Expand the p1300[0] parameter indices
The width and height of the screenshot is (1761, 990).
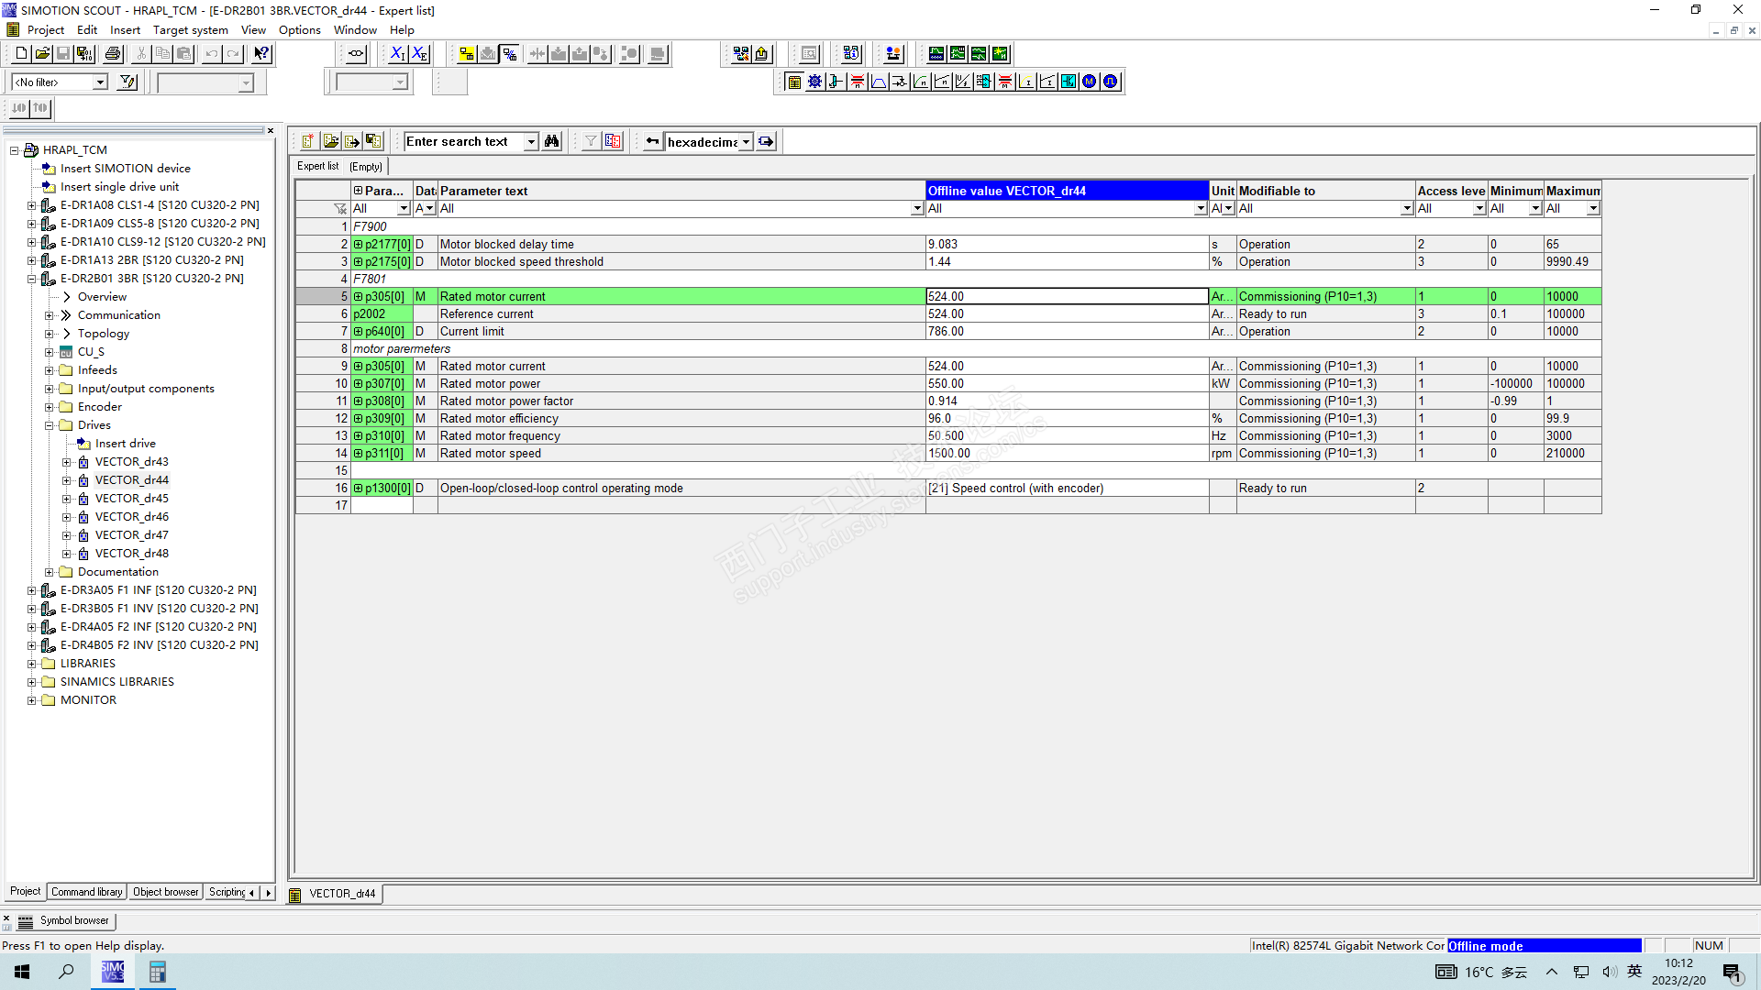pos(359,489)
